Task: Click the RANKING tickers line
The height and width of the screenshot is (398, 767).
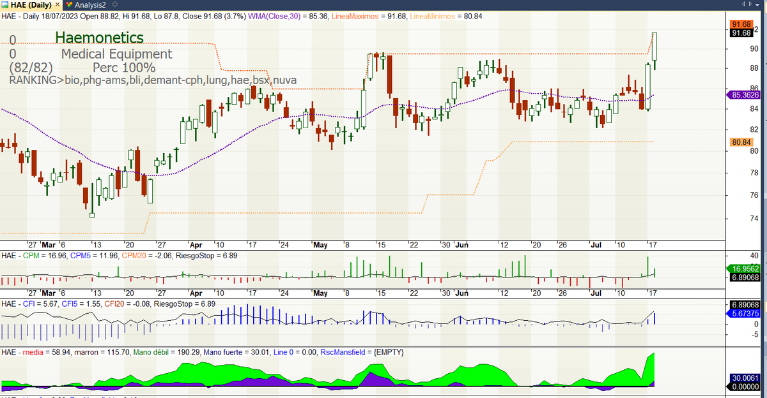Action: [153, 80]
